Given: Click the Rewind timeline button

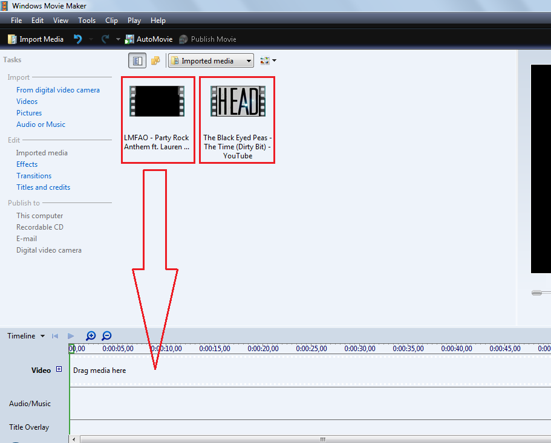Looking at the screenshot, I should [55, 336].
